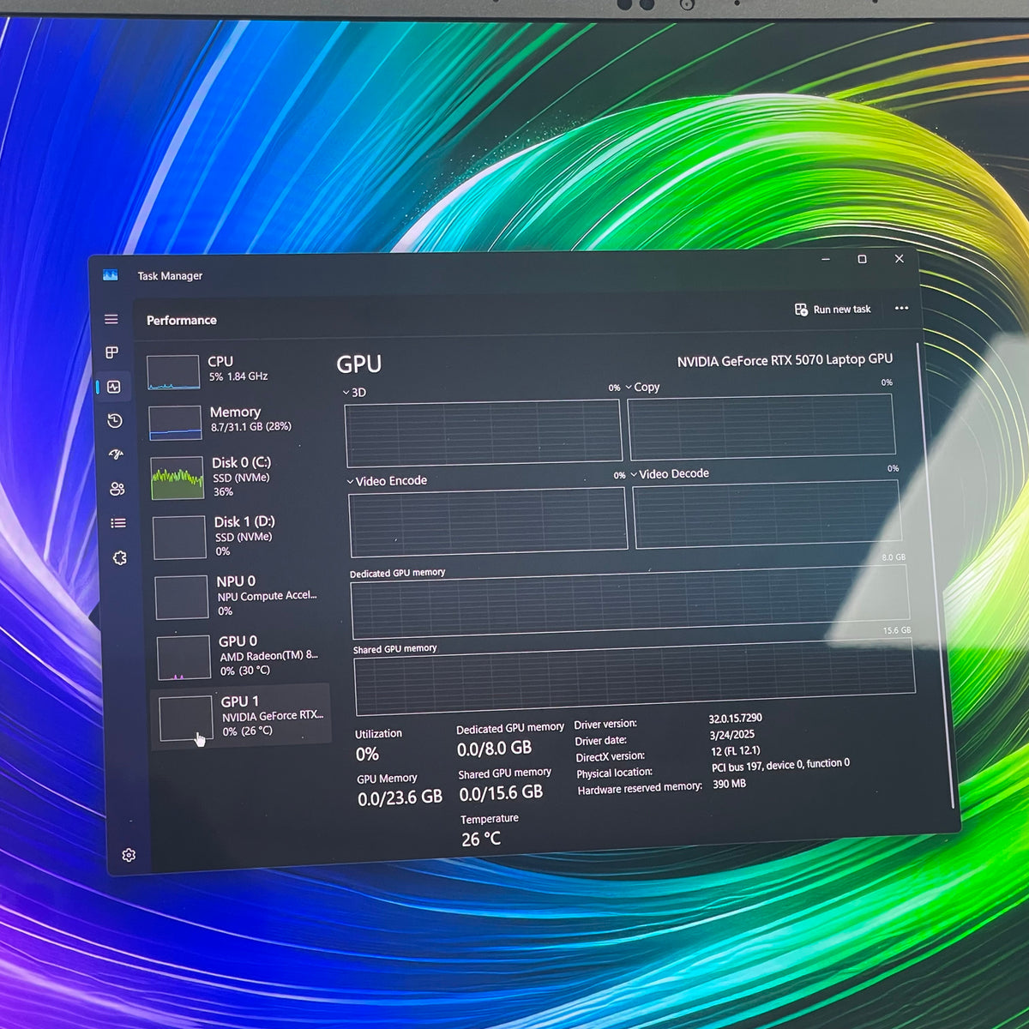1029x1029 pixels.
Task: Open the Video Encode engine dropdown
Action: click(x=387, y=481)
